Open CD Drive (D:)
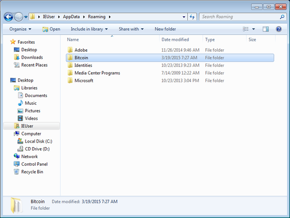The height and width of the screenshot is (218, 290). 37,149
